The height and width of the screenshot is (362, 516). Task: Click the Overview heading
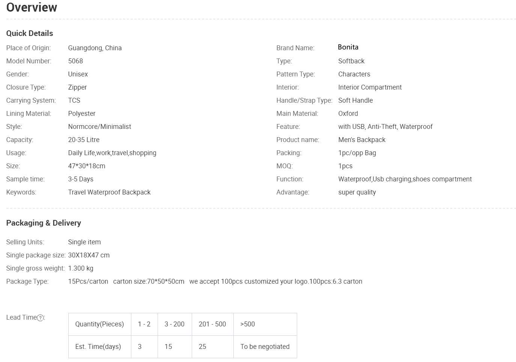tap(32, 7)
